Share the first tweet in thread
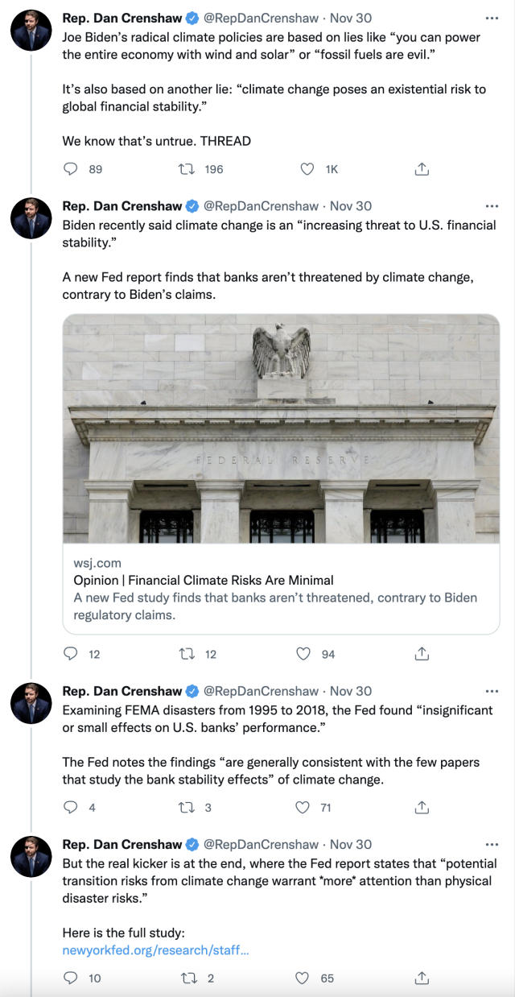 (422, 169)
